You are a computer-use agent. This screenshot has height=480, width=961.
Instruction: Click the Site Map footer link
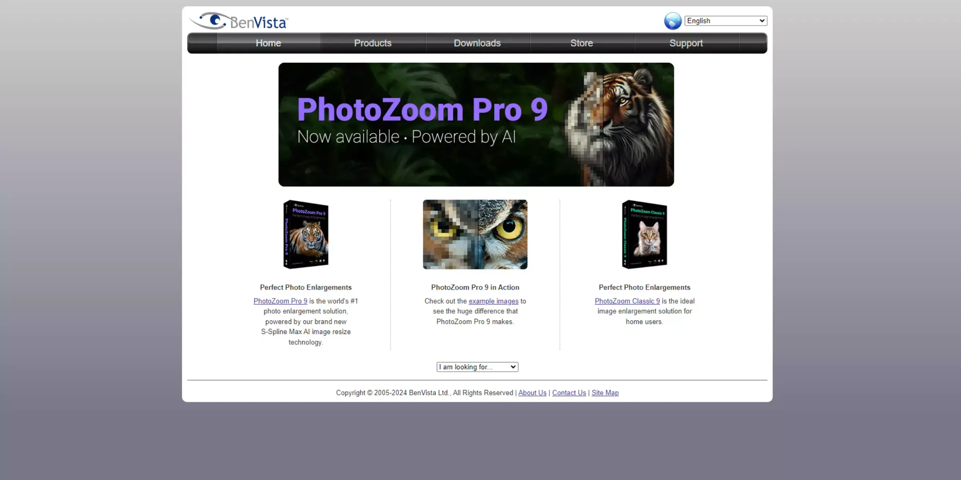(x=605, y=392)
